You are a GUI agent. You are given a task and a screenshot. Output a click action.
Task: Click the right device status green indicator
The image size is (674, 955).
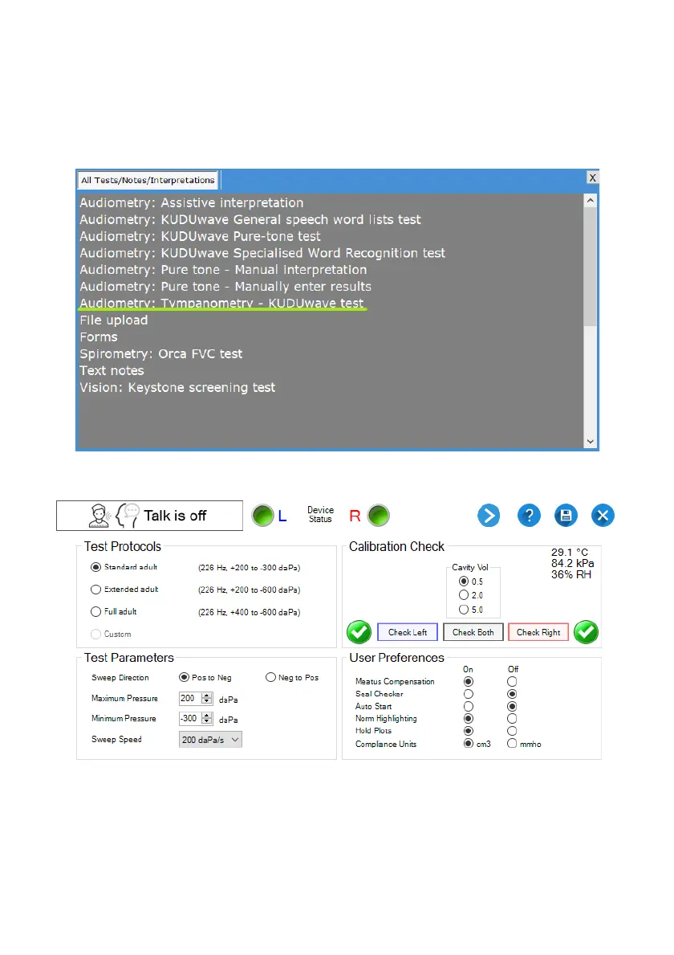tap(379, 516)
